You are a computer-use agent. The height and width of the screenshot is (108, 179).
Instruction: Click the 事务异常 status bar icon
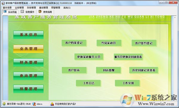(x=4, y=104)
